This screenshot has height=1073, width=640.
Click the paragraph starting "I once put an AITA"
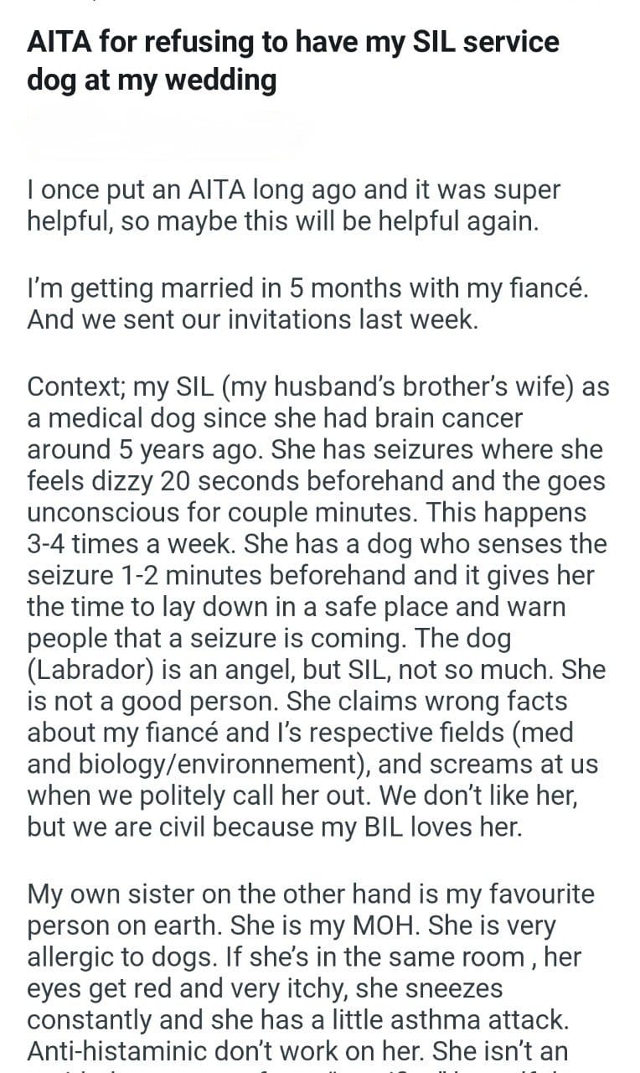click(293, 206)
